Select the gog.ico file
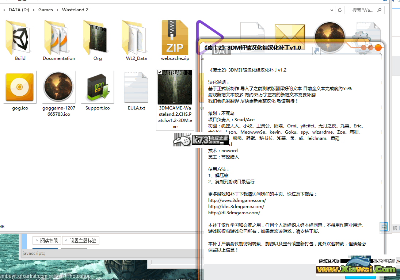Viewport: 400px width, 280px height. [20, 88]
